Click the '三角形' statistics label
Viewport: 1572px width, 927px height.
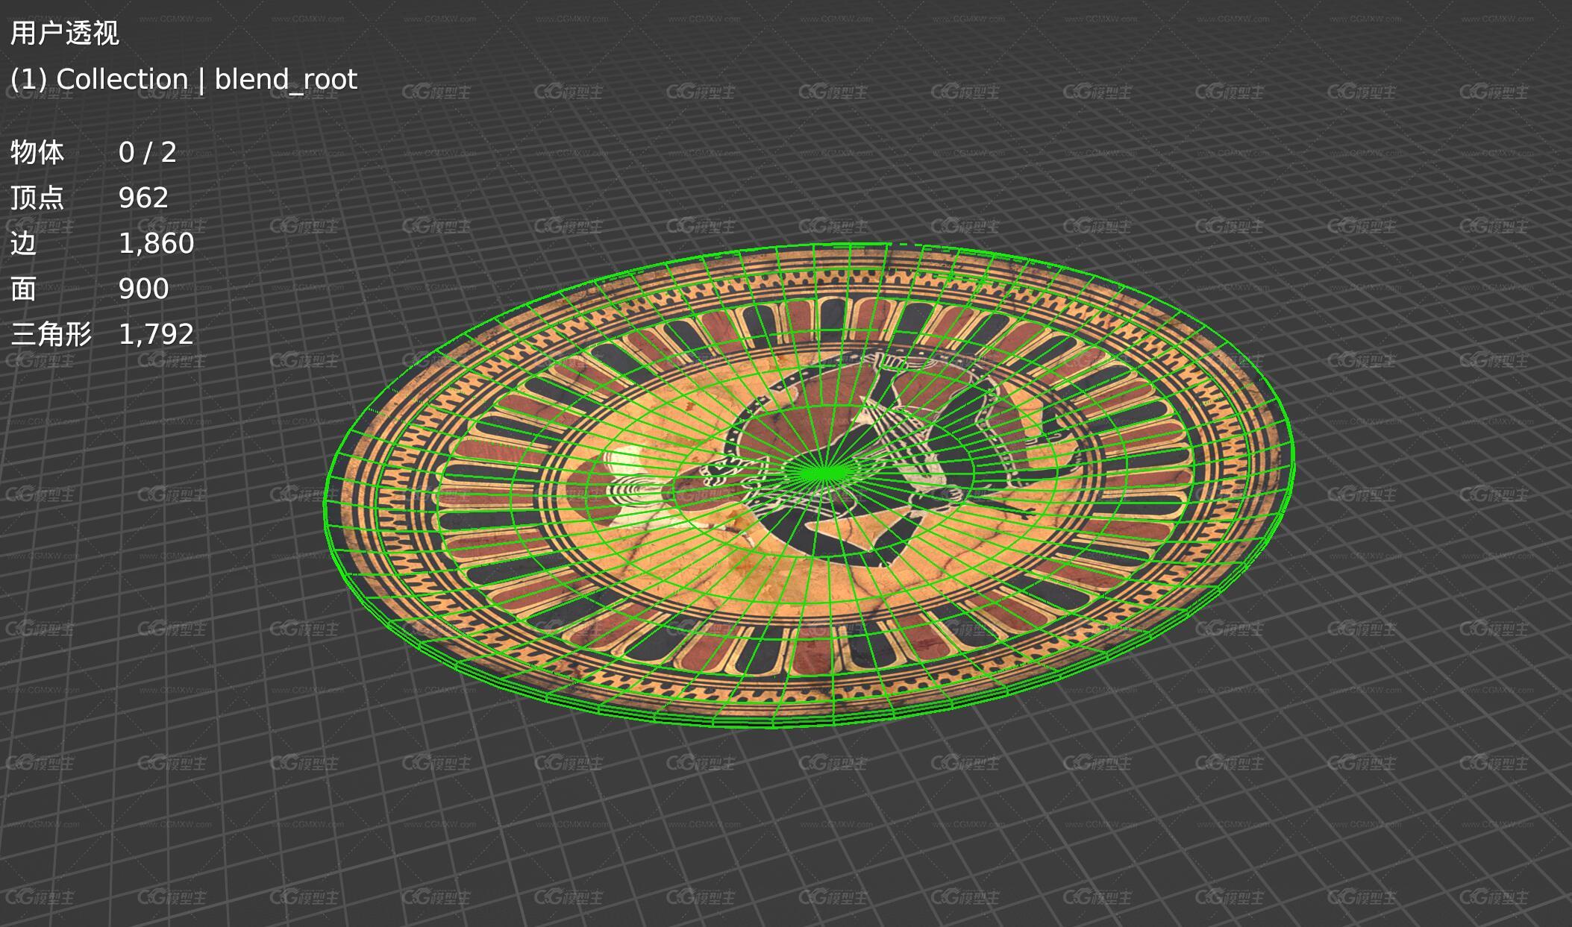[x=51, y=334]
